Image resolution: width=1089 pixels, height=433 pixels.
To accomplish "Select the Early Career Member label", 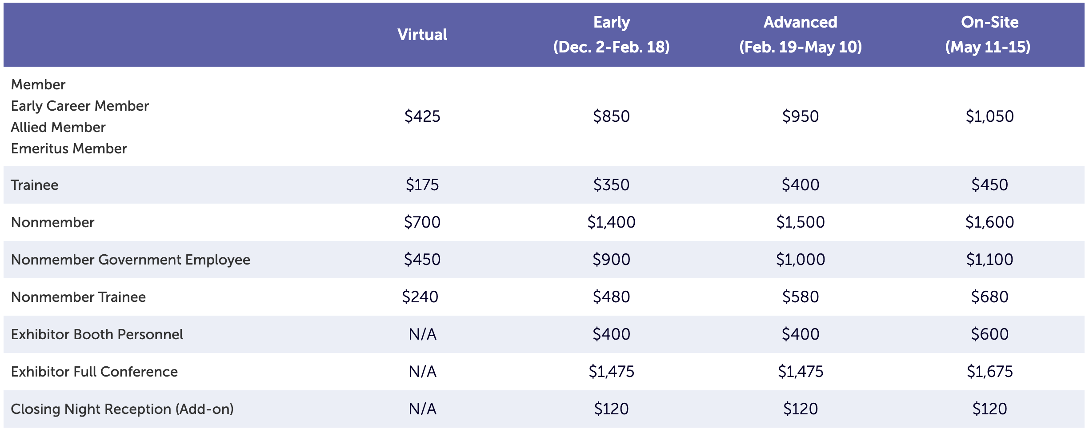I will (x=80, y=106).
